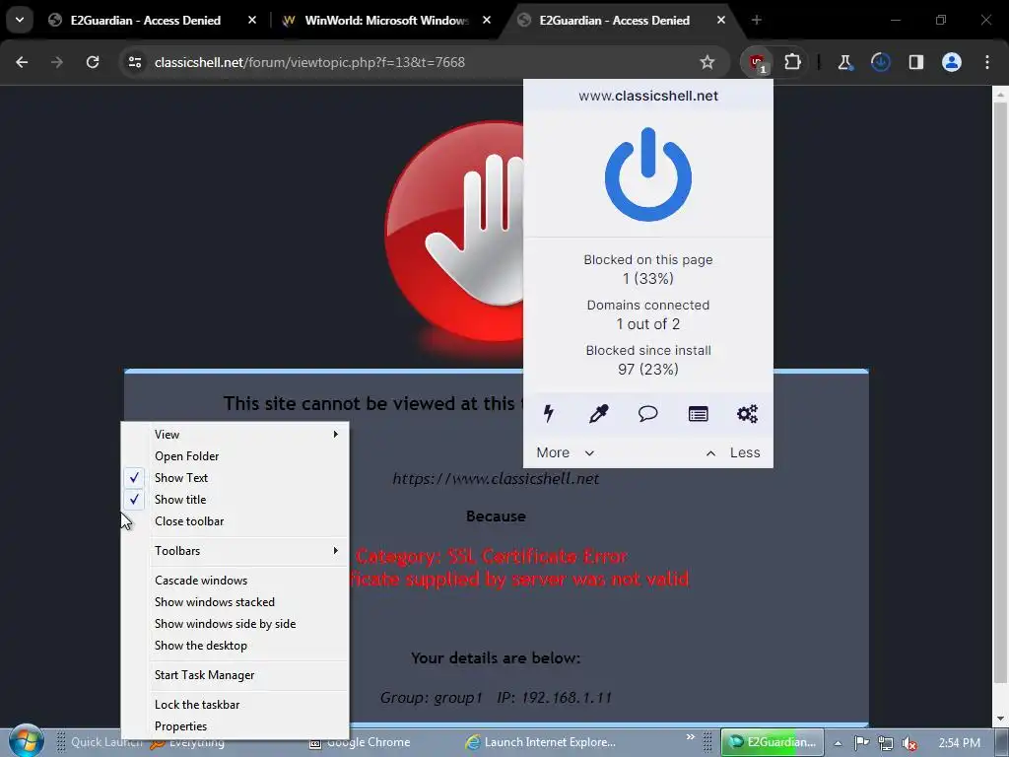
Task: Open the Chrome downloads icon
Action: pyautogui.click(x=880, y=62)
